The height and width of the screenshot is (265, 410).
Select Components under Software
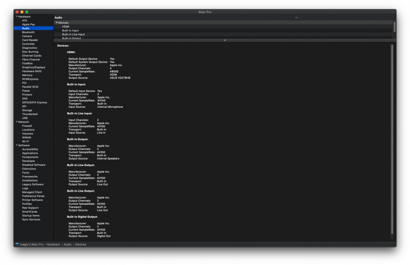coord(30,157)
